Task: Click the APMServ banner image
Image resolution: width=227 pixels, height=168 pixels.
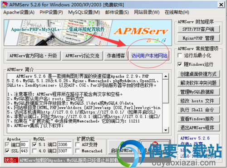Action: click(88, 33)
